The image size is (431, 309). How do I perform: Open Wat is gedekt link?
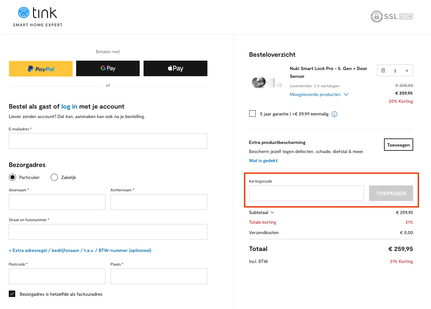[263, 160]
